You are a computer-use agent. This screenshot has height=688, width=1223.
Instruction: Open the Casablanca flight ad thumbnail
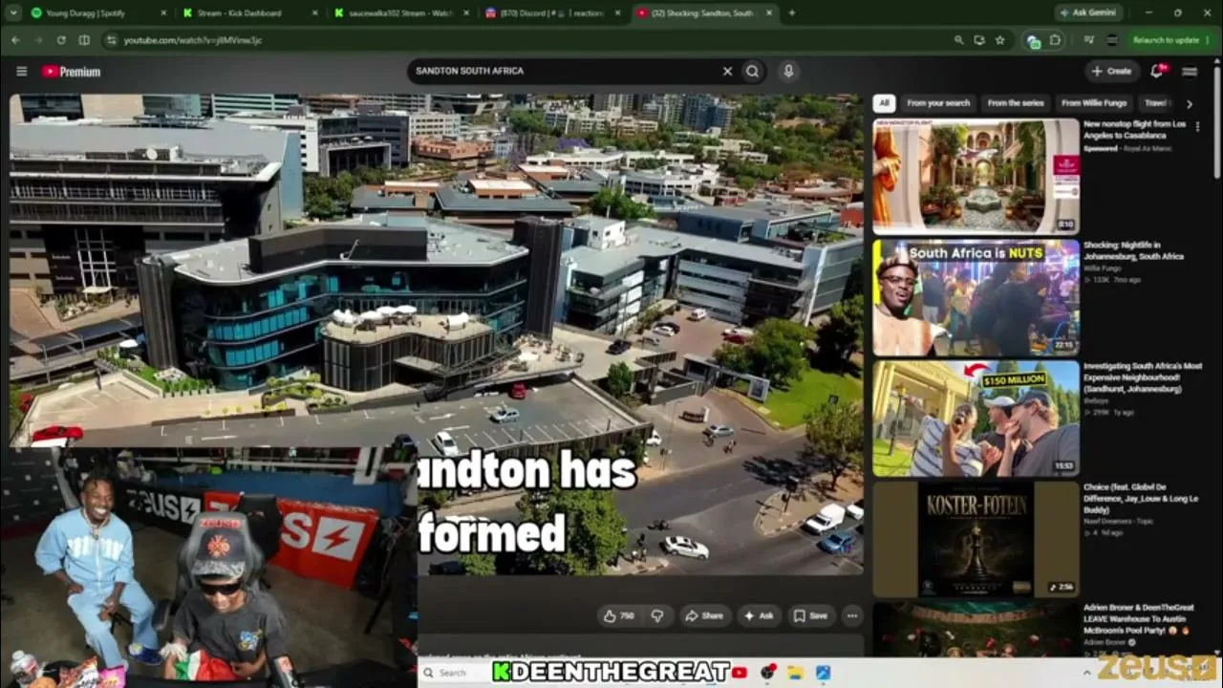(x=976, y=176)
